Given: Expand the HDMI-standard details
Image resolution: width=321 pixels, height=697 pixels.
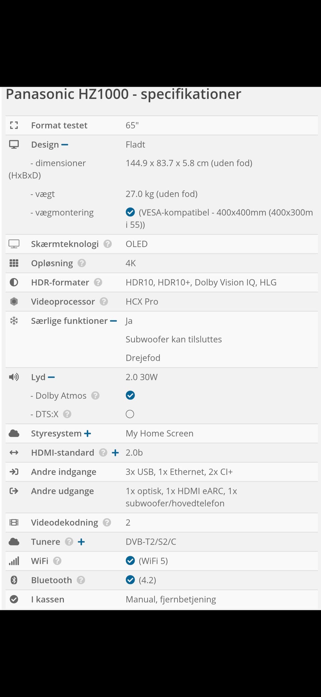Looking at the screenshot, I should pos(115,453).
